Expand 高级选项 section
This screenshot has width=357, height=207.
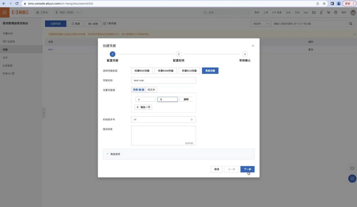tap(178, 154)
